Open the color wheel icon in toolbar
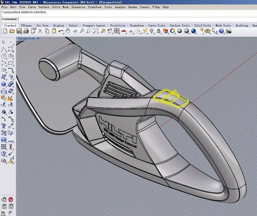 click(x=172, y=31)
